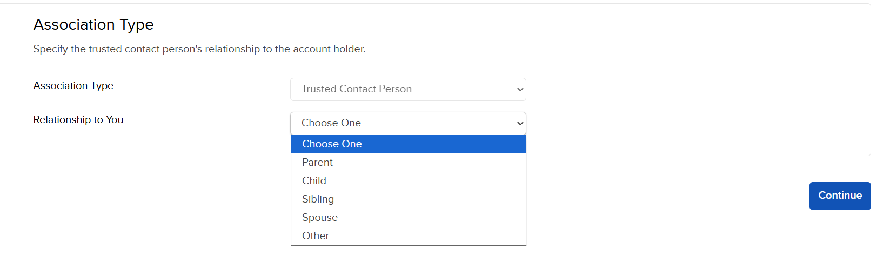Click the empty space right of the Spouse option
Image resolution: width=890 pixels, height=262 pixels.
[x=432, y=218]
